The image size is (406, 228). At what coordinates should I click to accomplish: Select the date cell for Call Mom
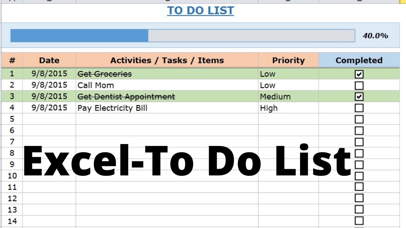(49, 85)
